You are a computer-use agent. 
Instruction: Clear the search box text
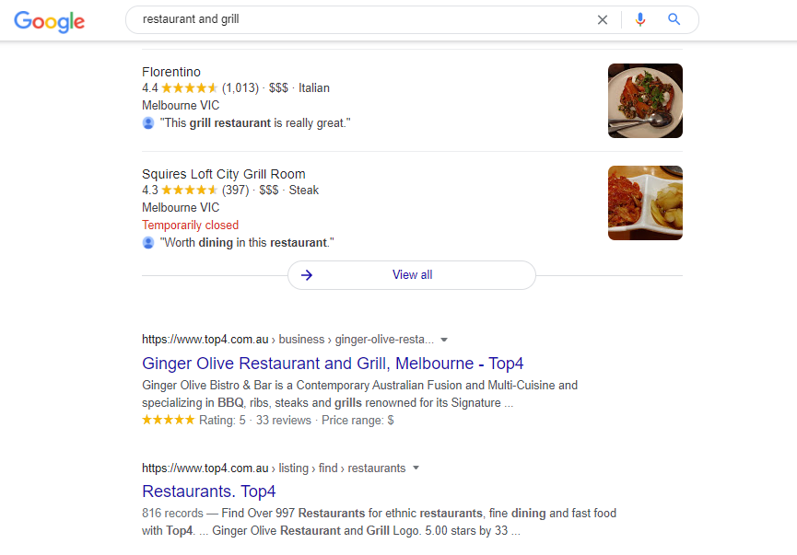(x=603, y=19)
